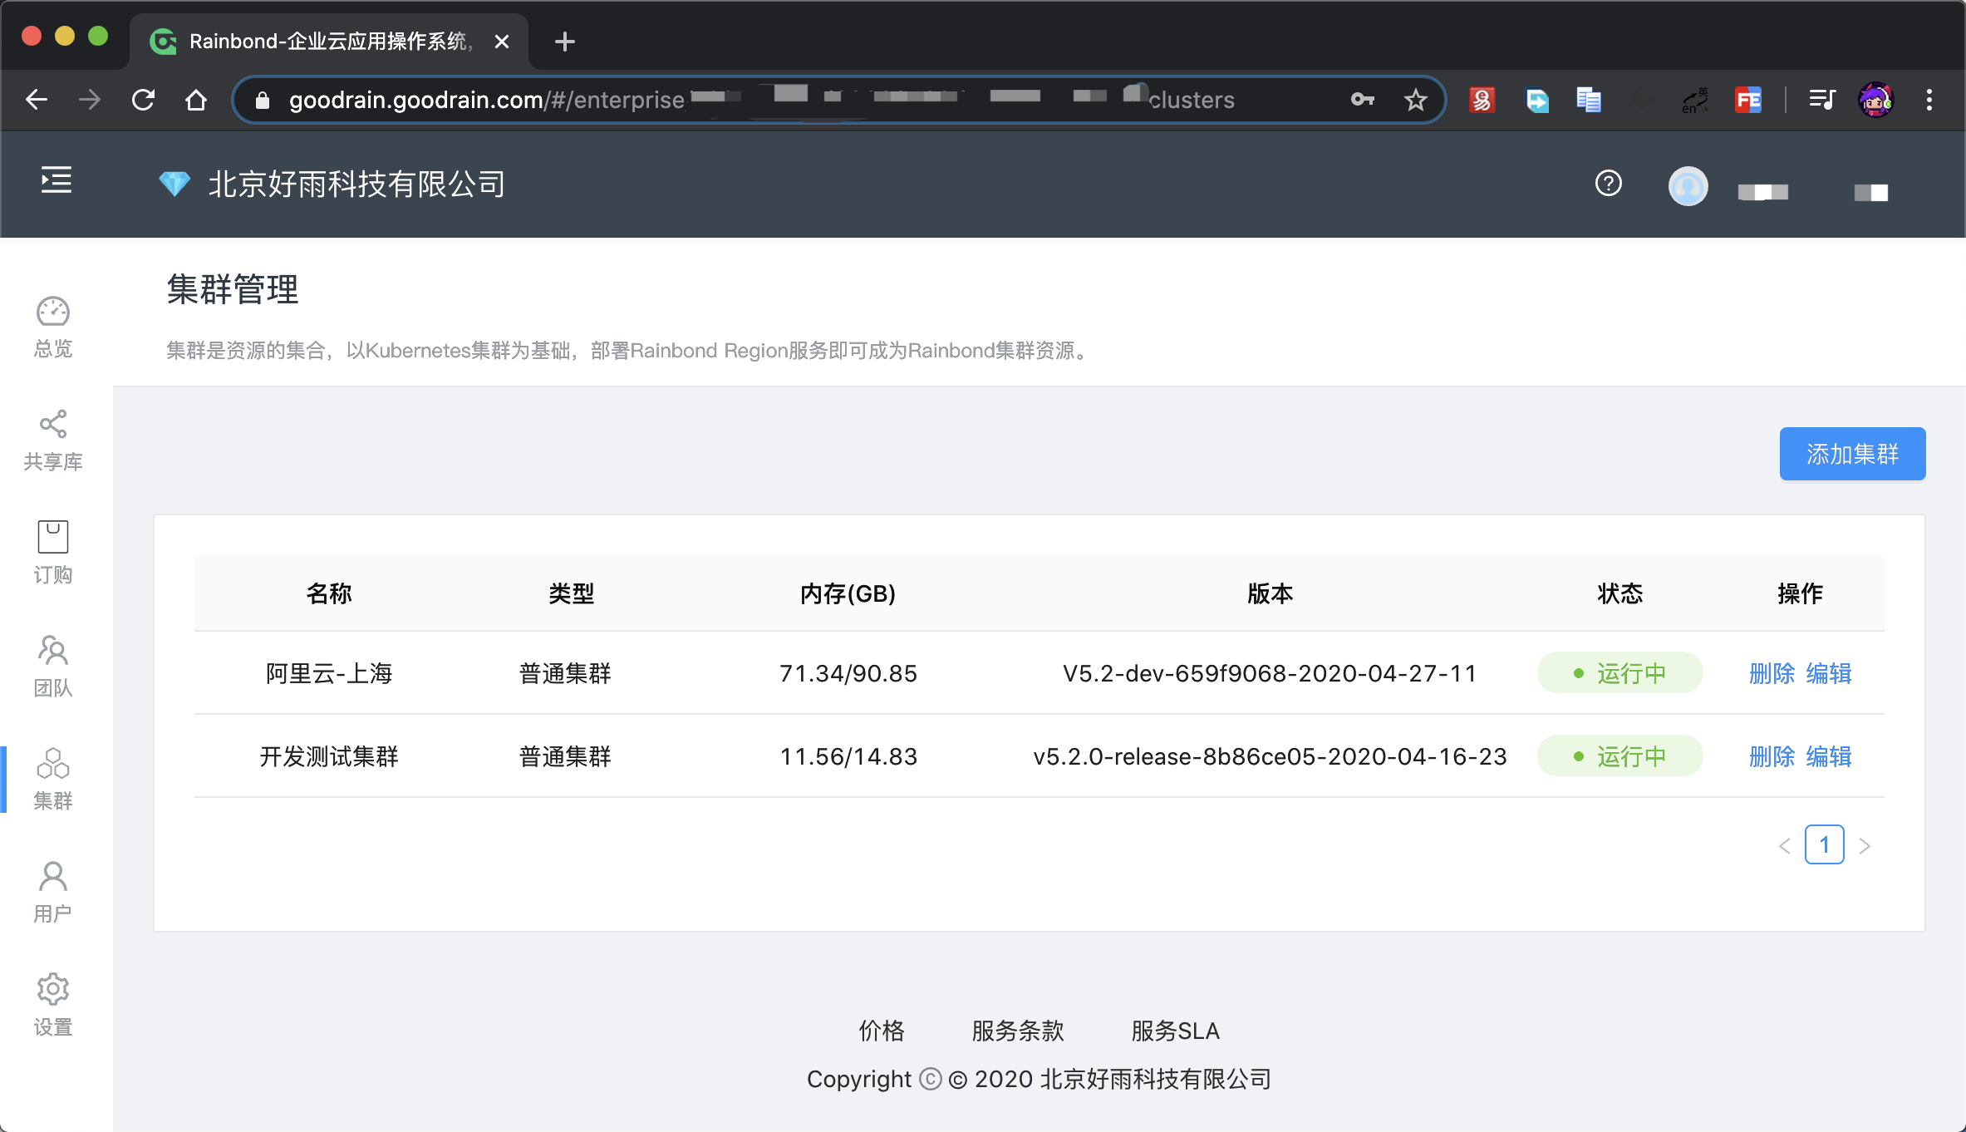Go to 订购 subscription page
Screen dimensions: 1966x1132
tap(53, 554)
